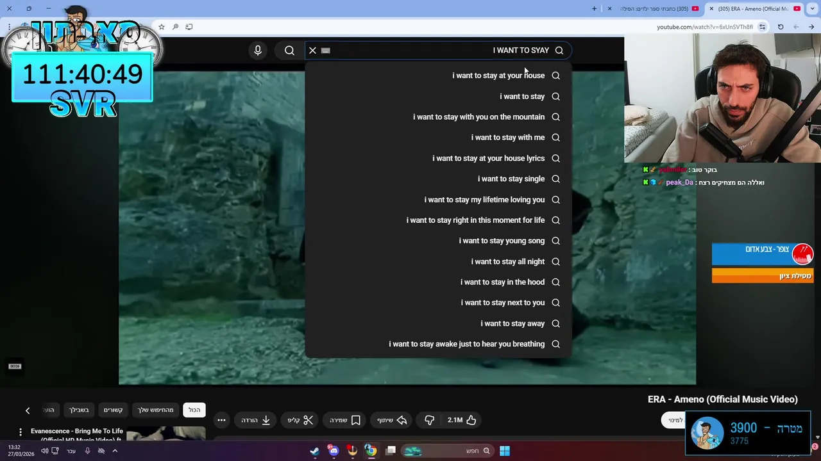Image resolution: width=821 pixels, height=461 pixels.
Task: Open volume control in system tray
Action: [45, 451]
